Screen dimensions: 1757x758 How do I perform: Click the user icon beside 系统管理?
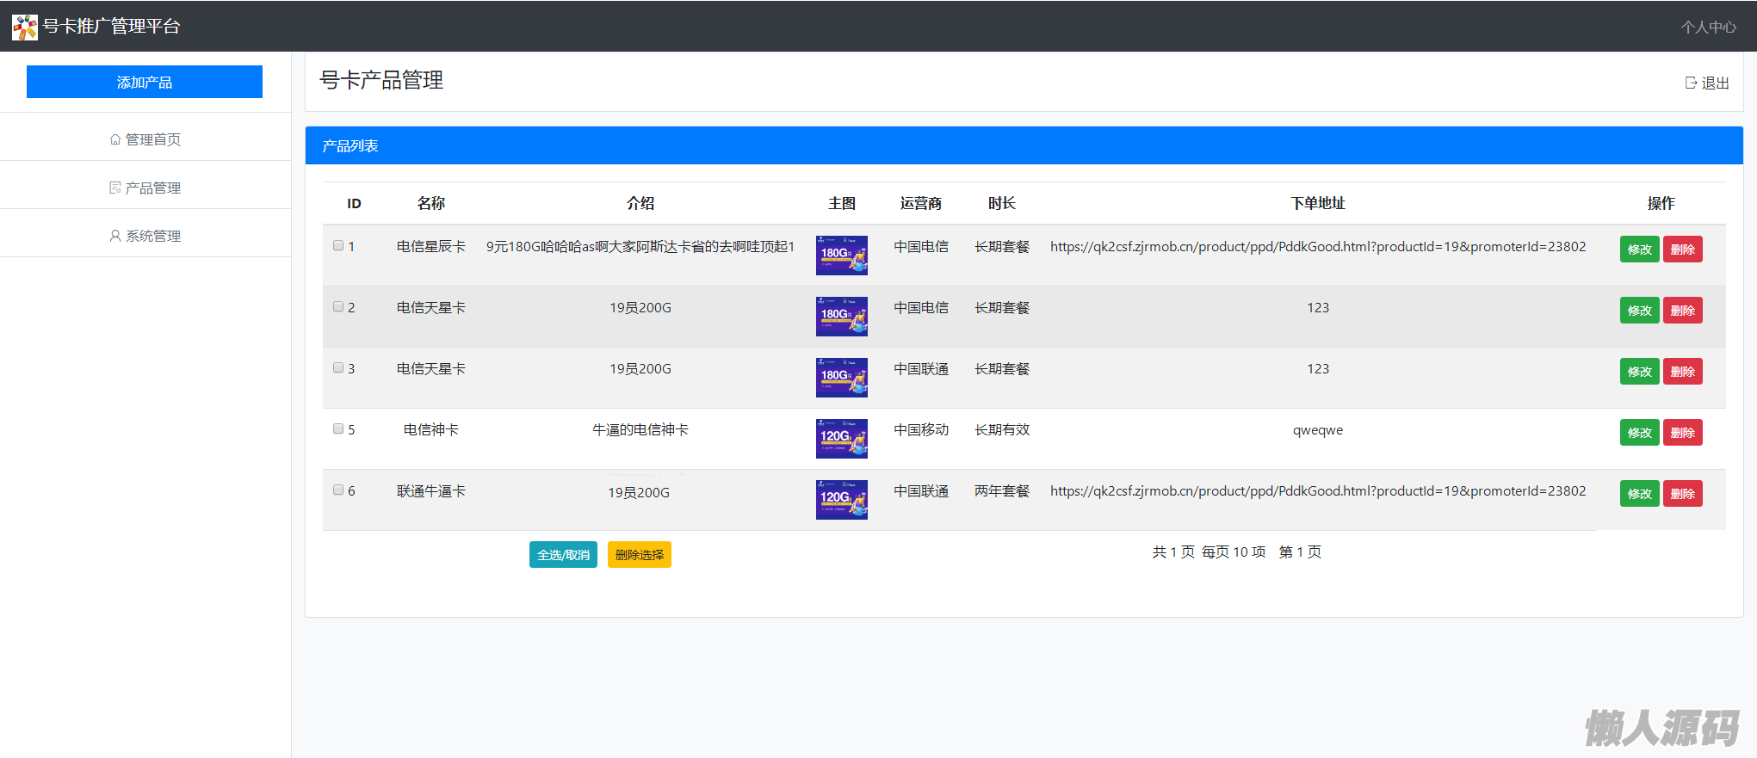[115, 236]
